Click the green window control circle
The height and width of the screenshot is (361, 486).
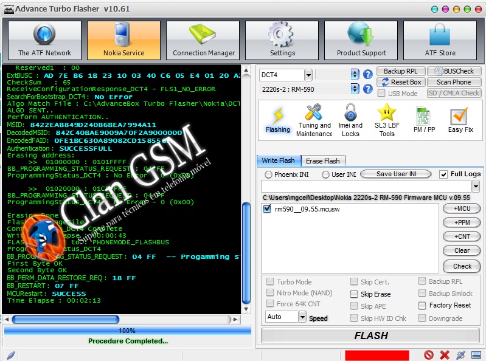click(x=467, y=9)
